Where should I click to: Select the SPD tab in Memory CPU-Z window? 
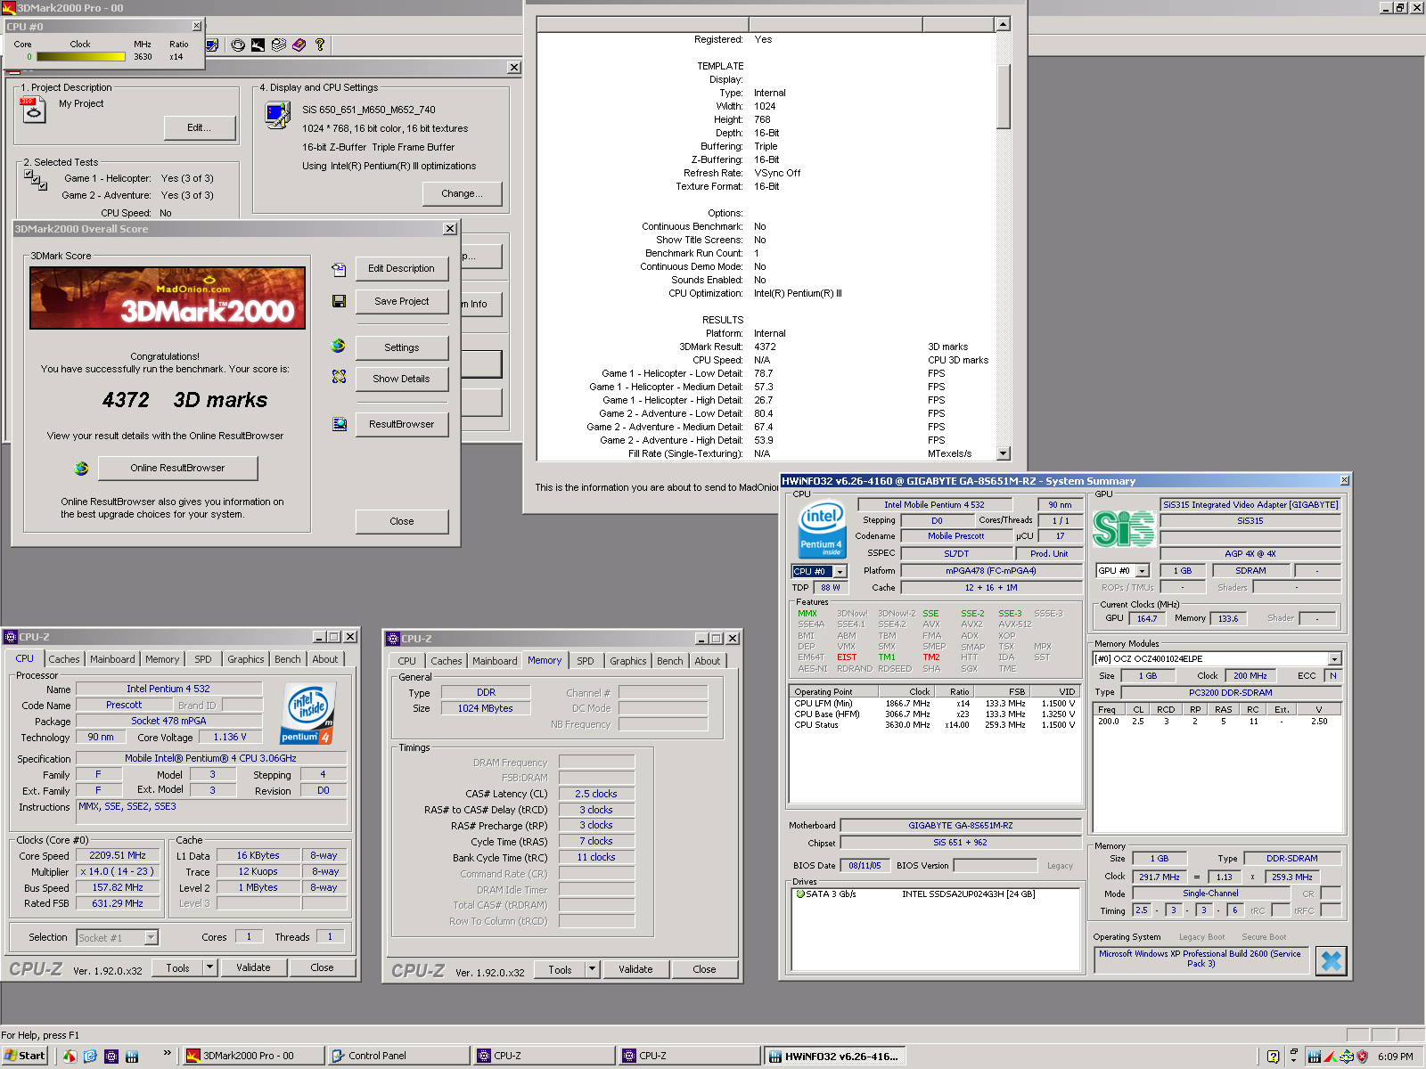point(586,661)
